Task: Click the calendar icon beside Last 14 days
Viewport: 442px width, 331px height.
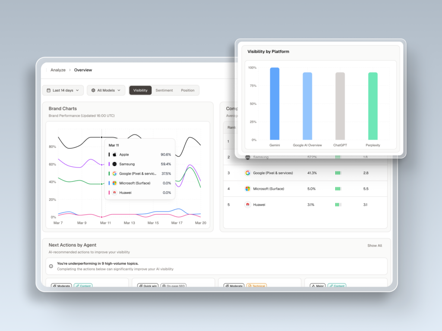Action: (48, 91)
